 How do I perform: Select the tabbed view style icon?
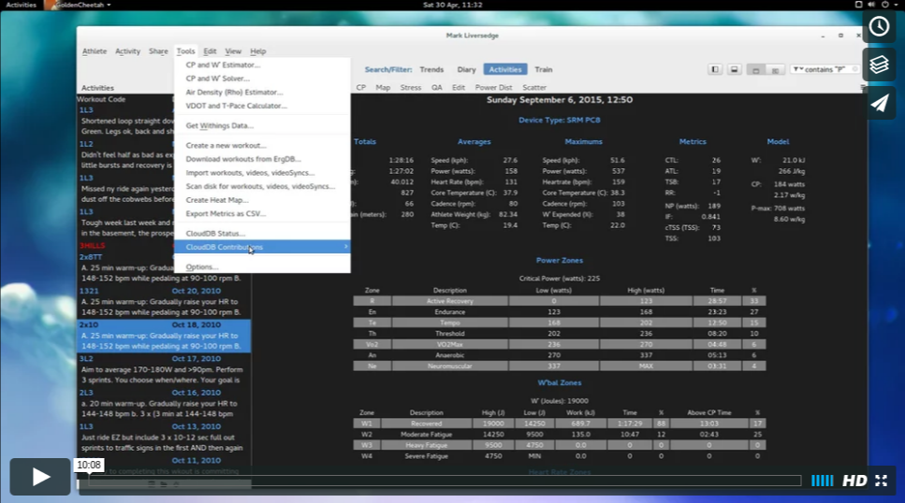click(755, 70)
